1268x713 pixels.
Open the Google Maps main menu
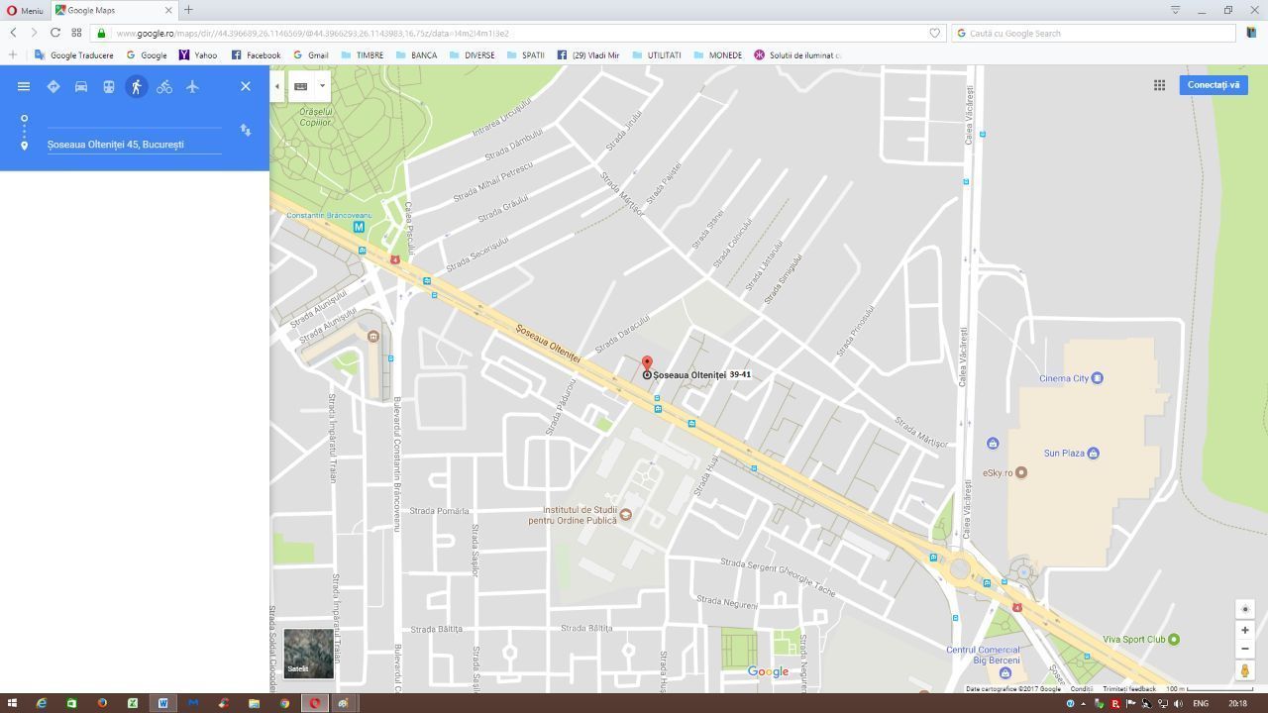24,86
